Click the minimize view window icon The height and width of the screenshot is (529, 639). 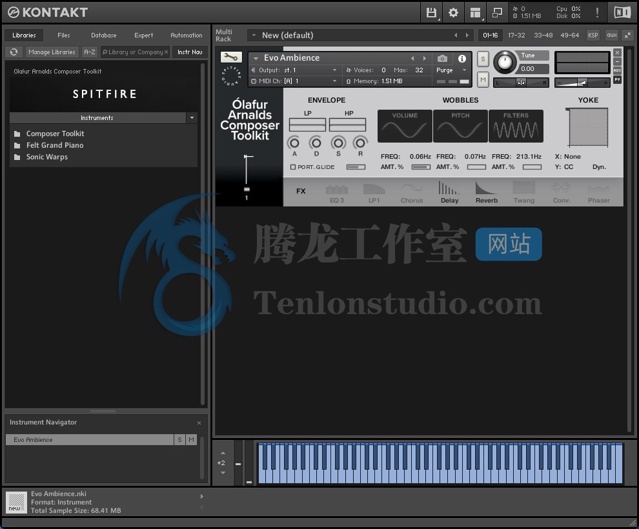click(497, 13)
